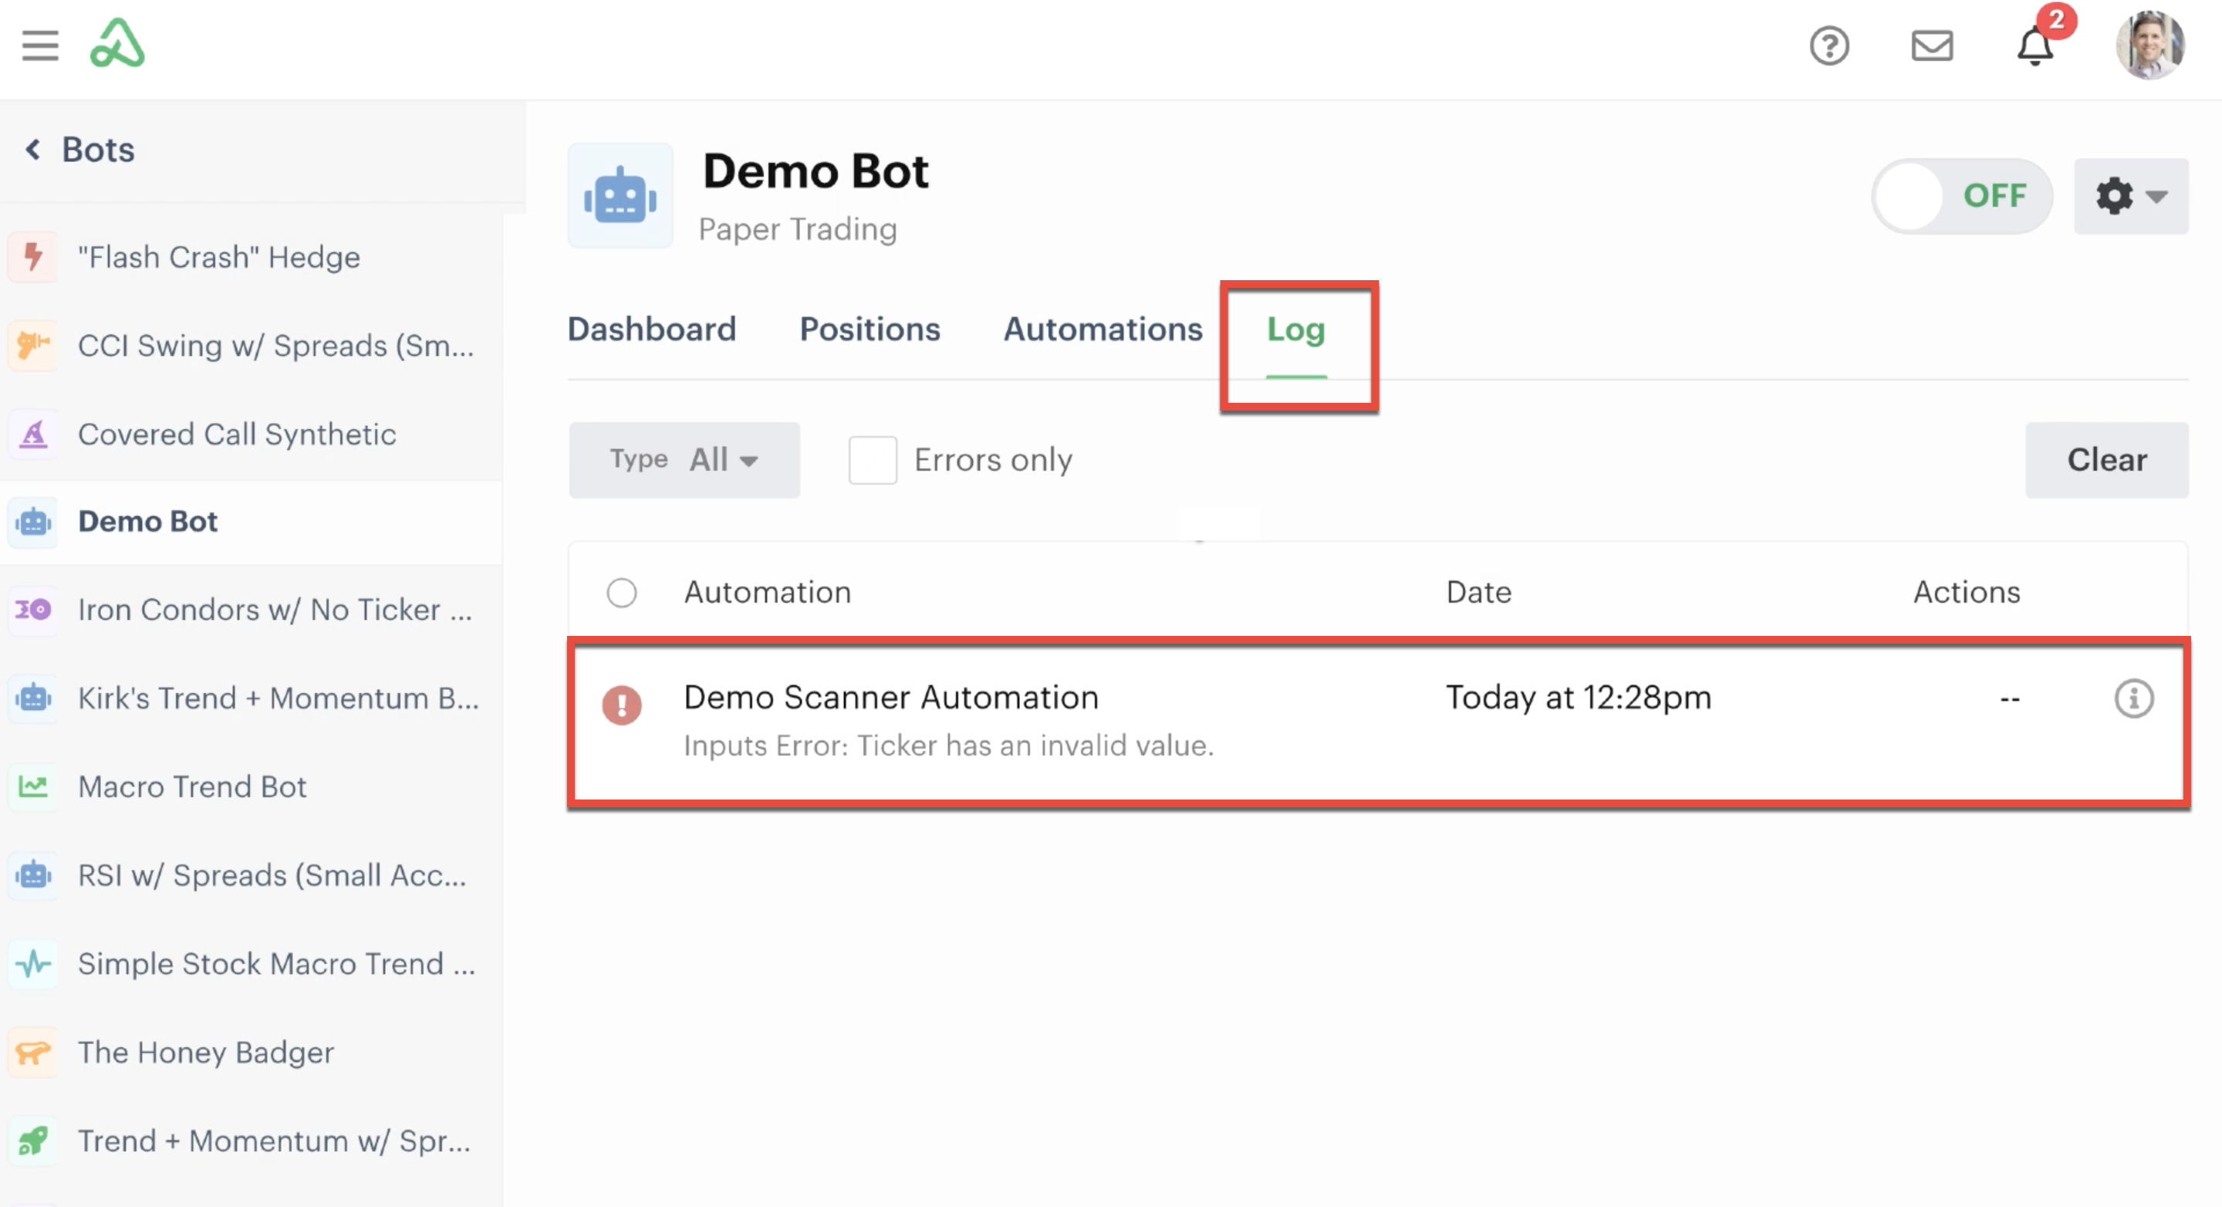Go back using the Bots chevron

pyautogui.click(x=32, y=149)
